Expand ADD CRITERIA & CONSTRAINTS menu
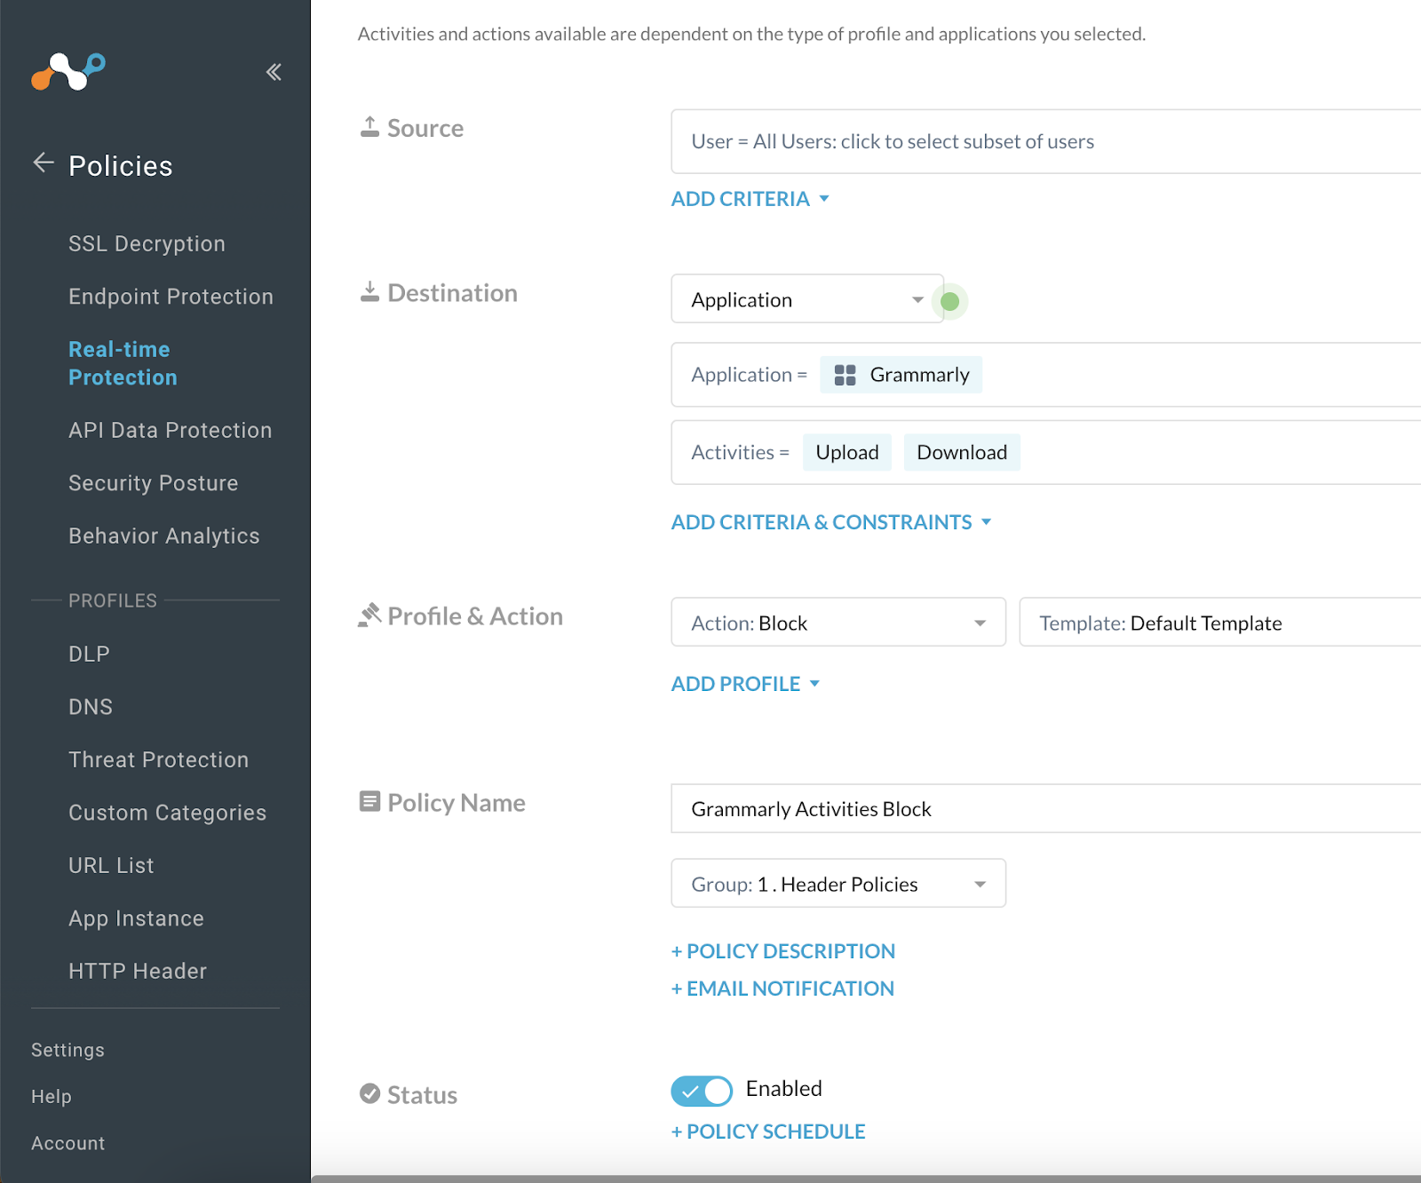Viewport: 1421px width, 1183px height. click(x=831, y=522)
